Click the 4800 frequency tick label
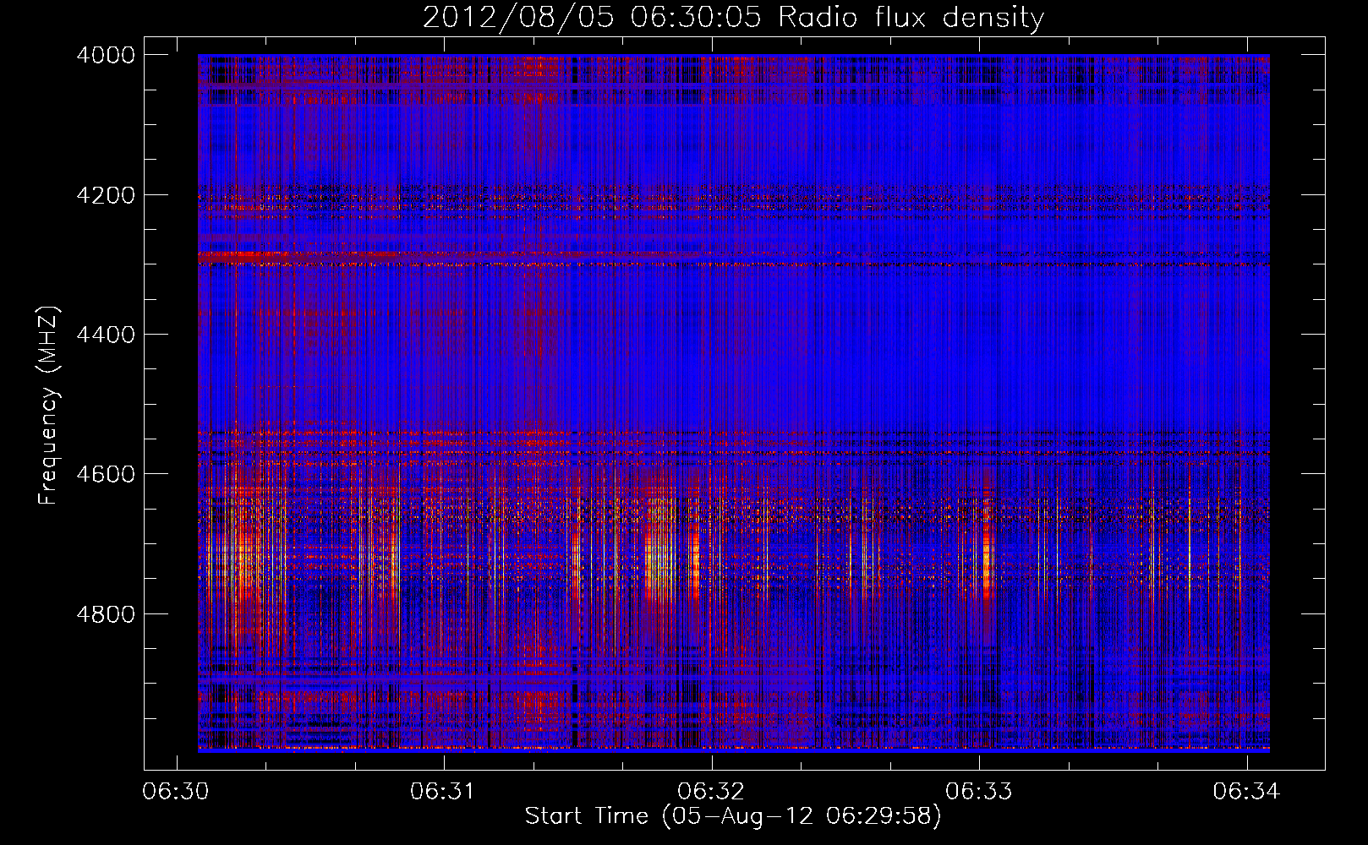1368x845 pixels. 106,614
